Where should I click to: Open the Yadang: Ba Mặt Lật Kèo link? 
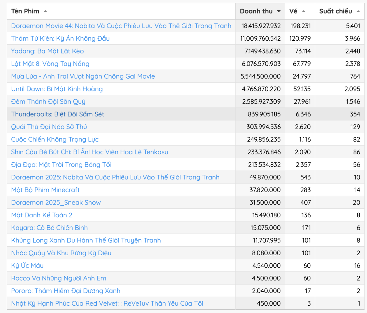pyautogui.click(x=47, y=51)
